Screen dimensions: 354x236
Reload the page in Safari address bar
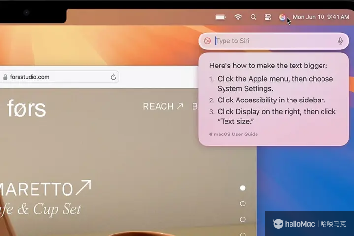(x=113, y=77)
